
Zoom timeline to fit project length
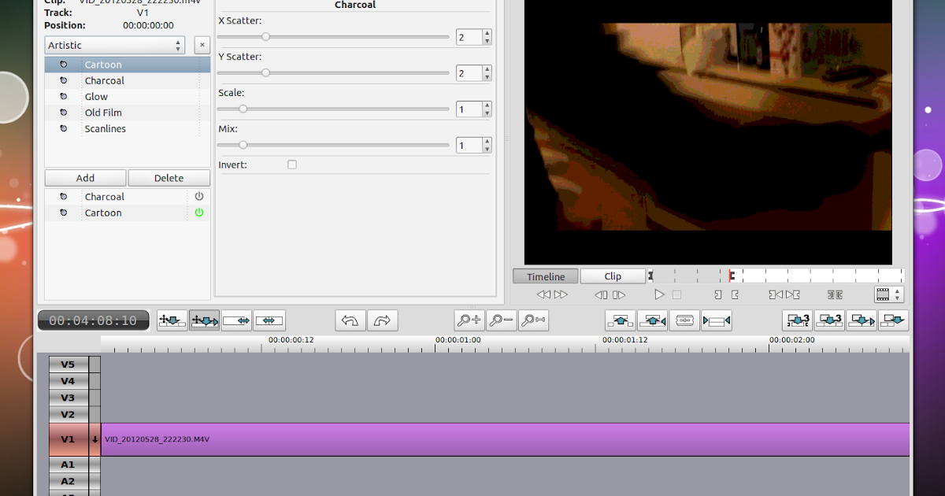pyautogui.click(x=533, y=320)
